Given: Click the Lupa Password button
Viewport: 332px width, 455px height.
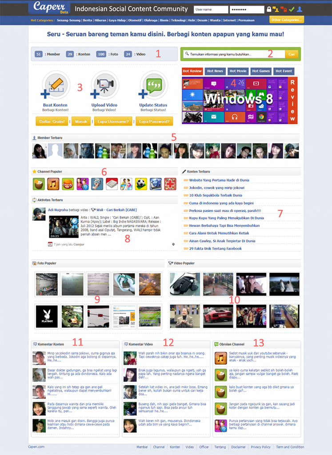Looking at the screenshot, I should (x=154, y=121).
